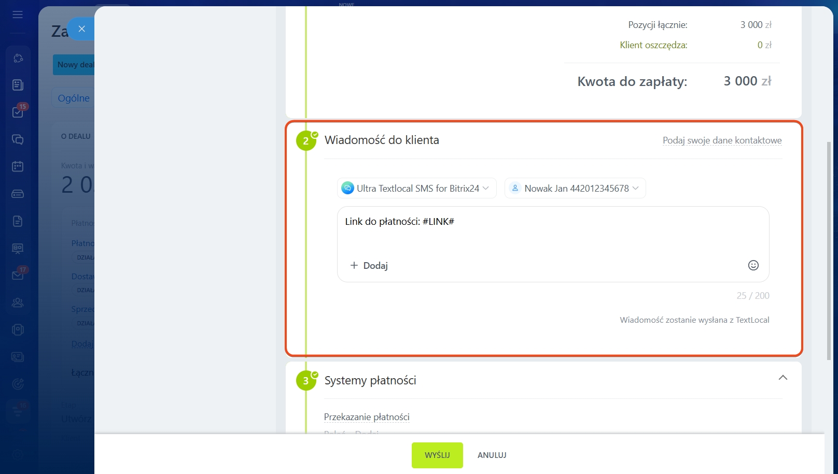Open the collaboration icon in the sidebar
This screenshot has width=838, height=474.
click(x=18, y=58)
